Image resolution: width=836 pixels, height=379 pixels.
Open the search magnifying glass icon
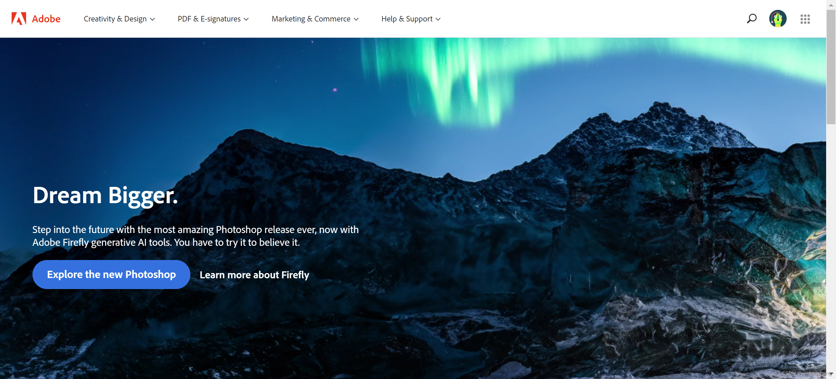pos(752,19)
